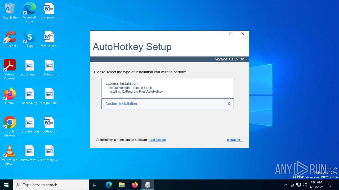Select the Google Chrome desktop shortcut

tap(10, 127)
